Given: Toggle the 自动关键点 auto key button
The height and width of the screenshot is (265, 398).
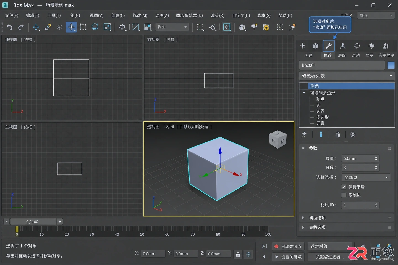Looking at the screenshot, I should pos(288,247).
